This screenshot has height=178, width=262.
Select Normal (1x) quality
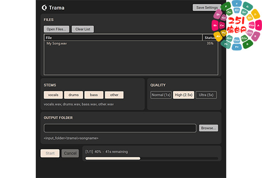[161, 95]
